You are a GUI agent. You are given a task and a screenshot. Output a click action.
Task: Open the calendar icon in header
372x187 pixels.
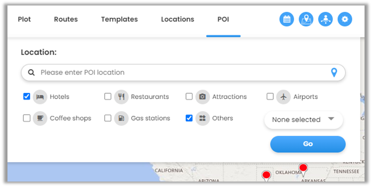(287, 19)
